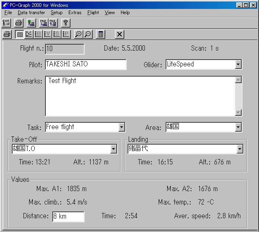Viewport: 259px width, 232px height.
Task: Open the File menu
Action: (8, 13)
